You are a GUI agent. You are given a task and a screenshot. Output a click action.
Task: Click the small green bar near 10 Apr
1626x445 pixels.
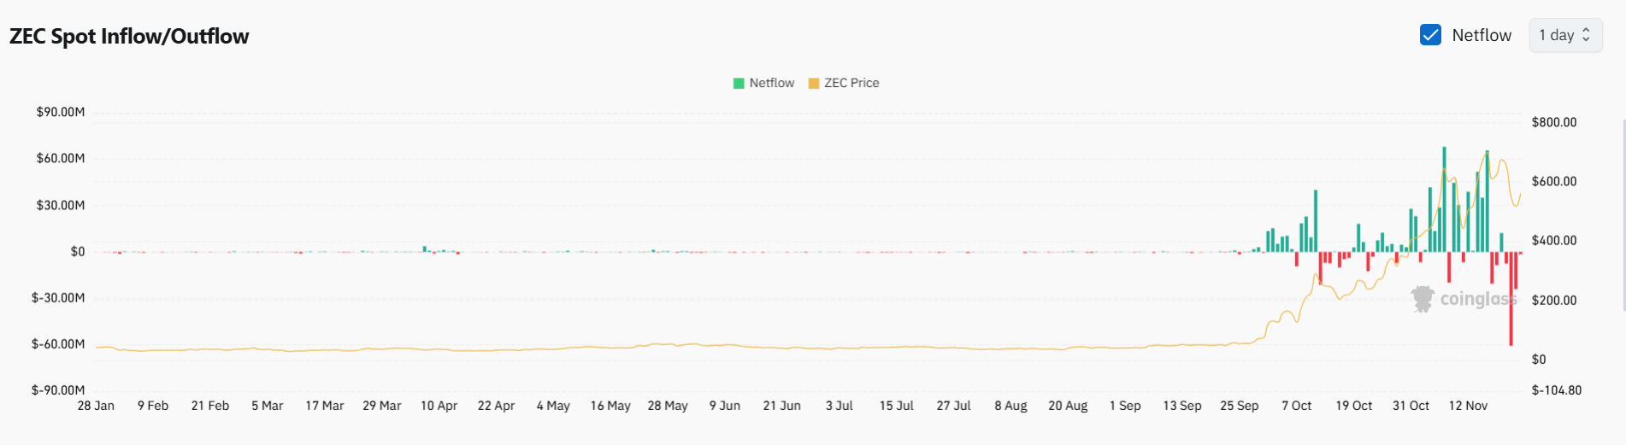[x=425, y=249]
